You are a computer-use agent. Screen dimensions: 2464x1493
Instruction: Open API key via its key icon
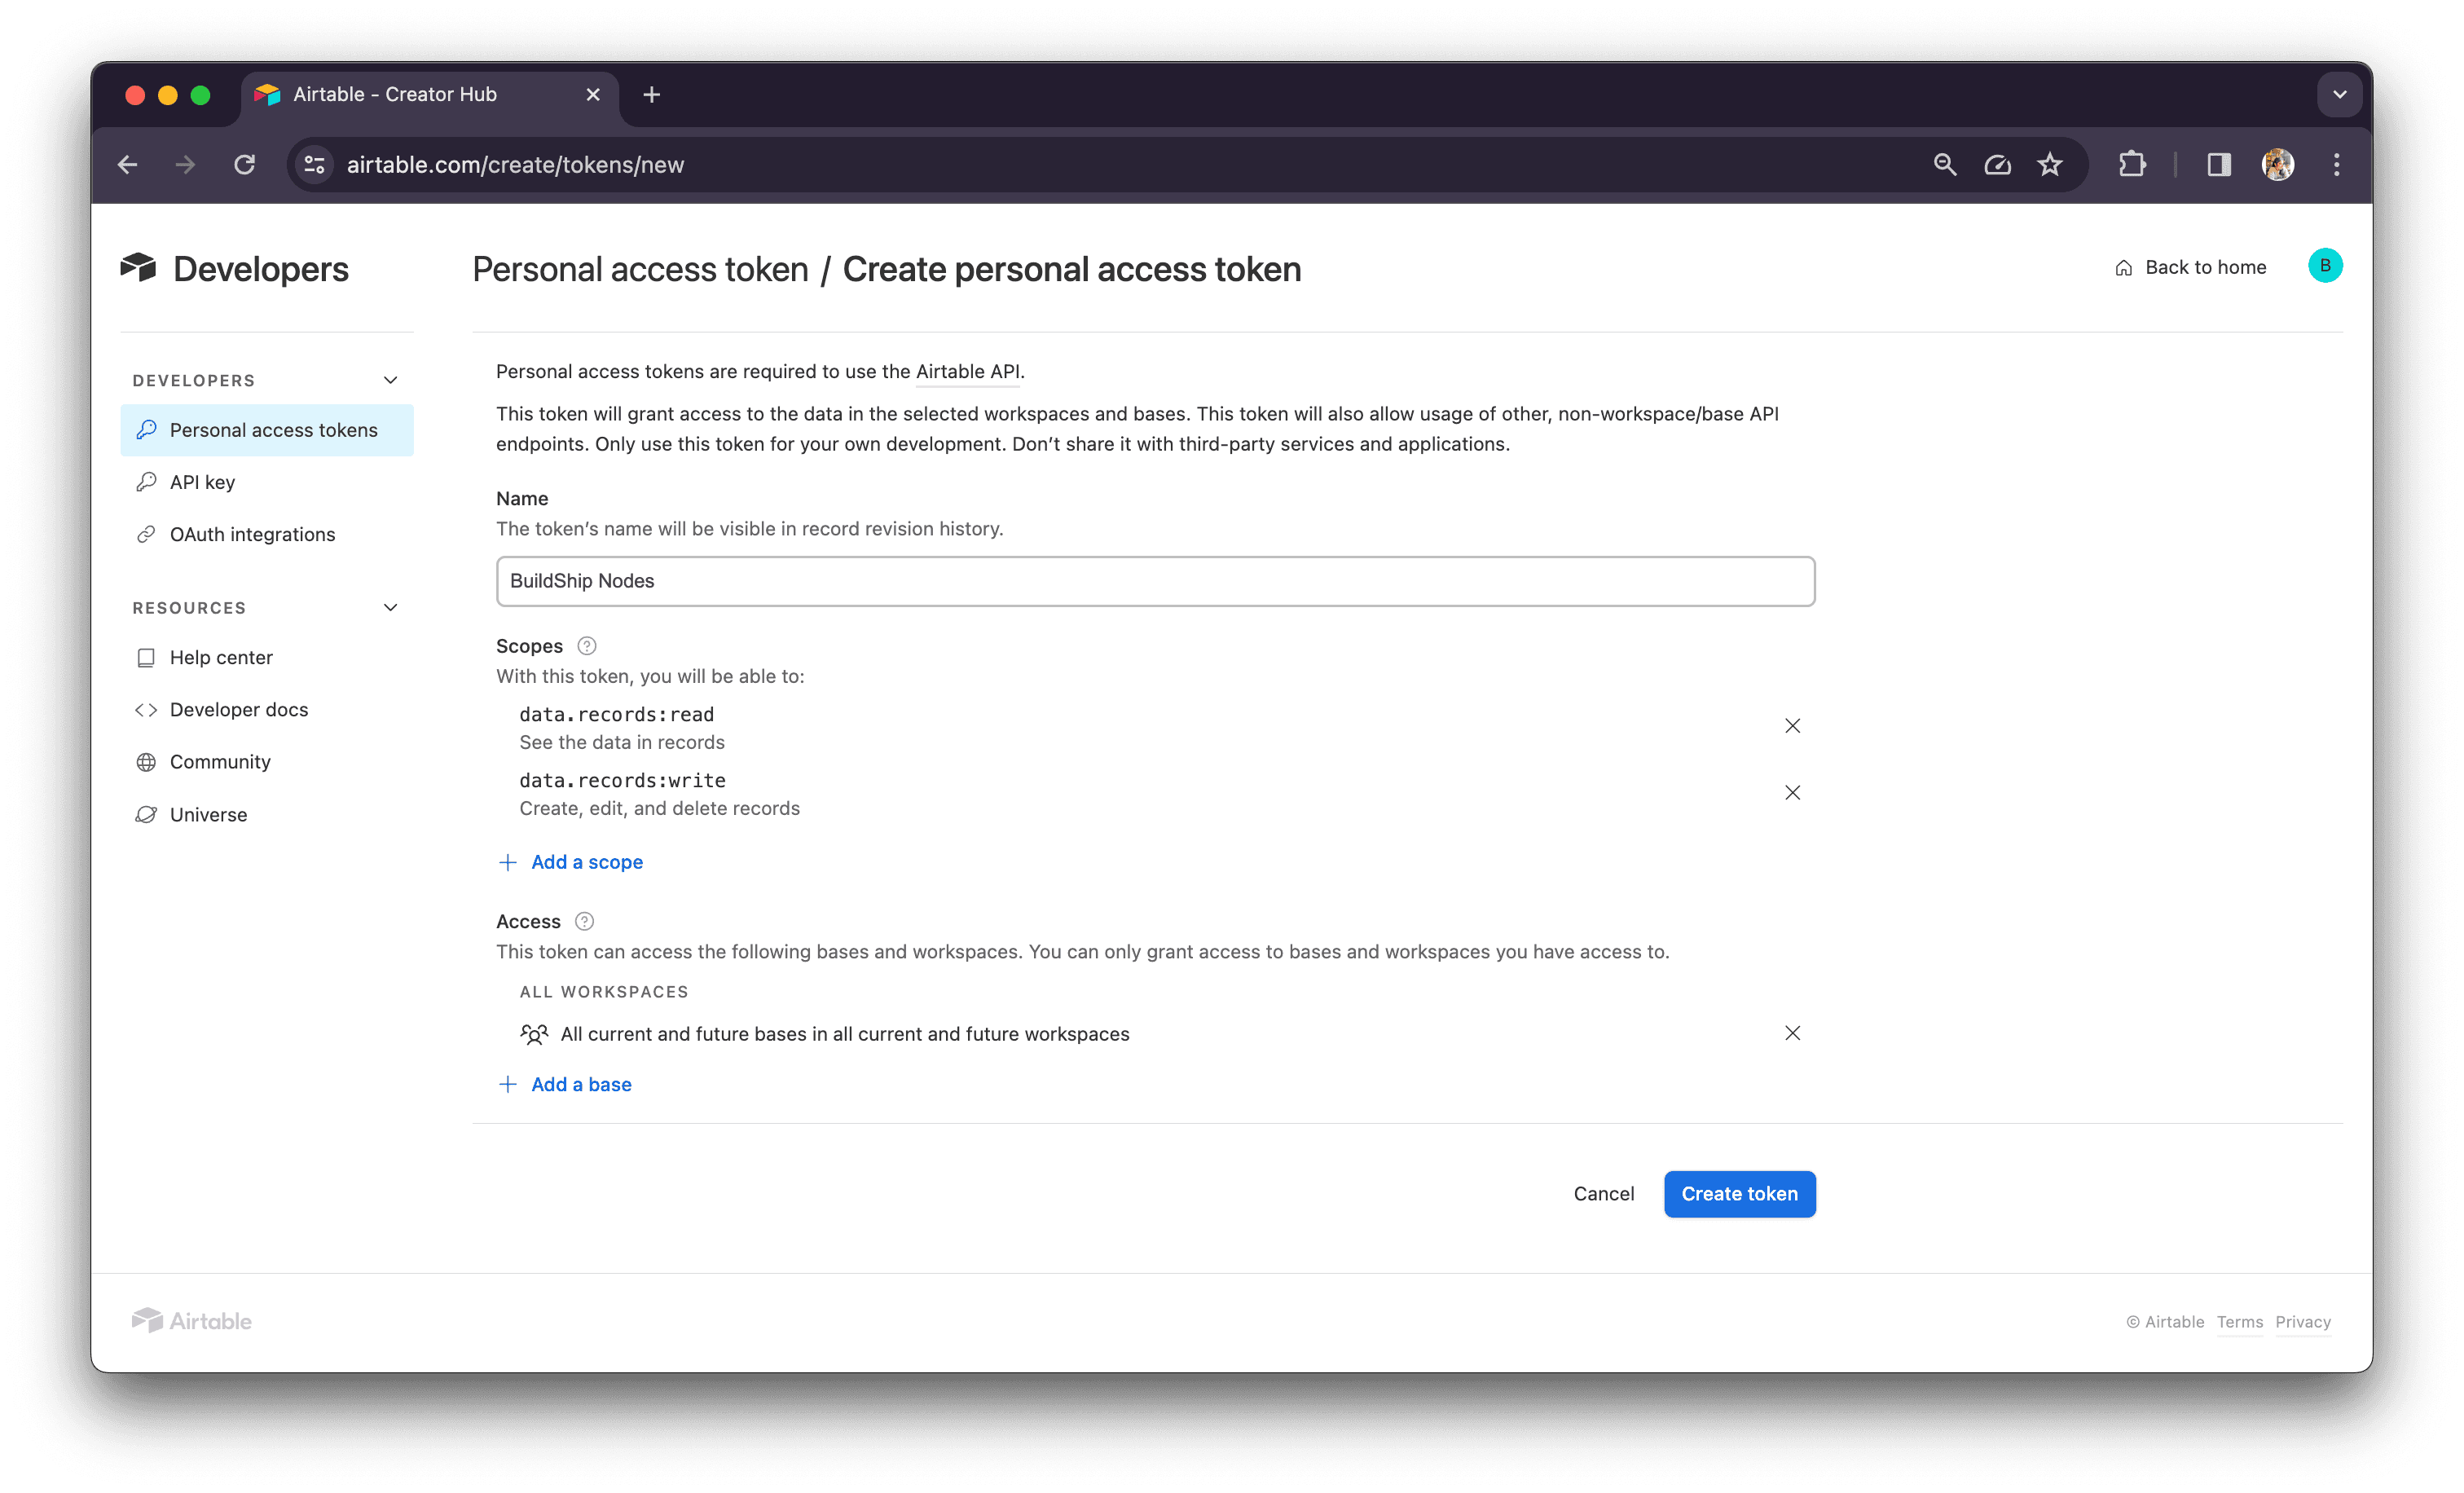[146, 481]
